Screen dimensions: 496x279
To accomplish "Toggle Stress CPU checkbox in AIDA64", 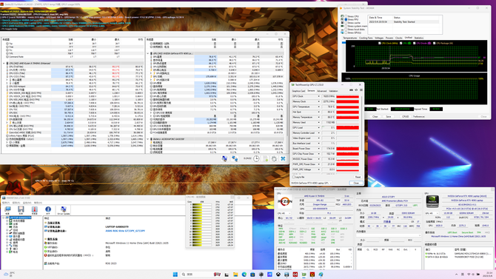I will pos(346,16).
